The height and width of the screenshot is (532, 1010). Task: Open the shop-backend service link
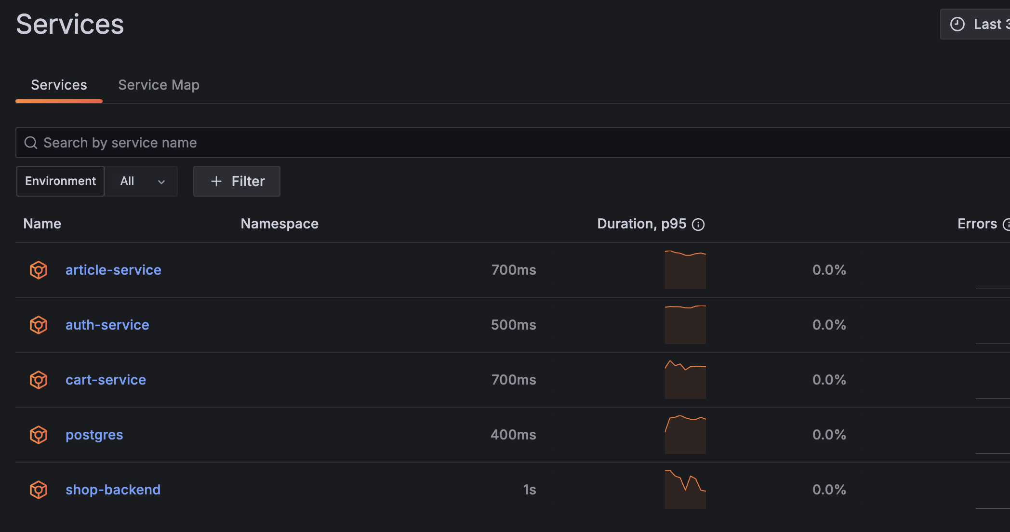113,490
